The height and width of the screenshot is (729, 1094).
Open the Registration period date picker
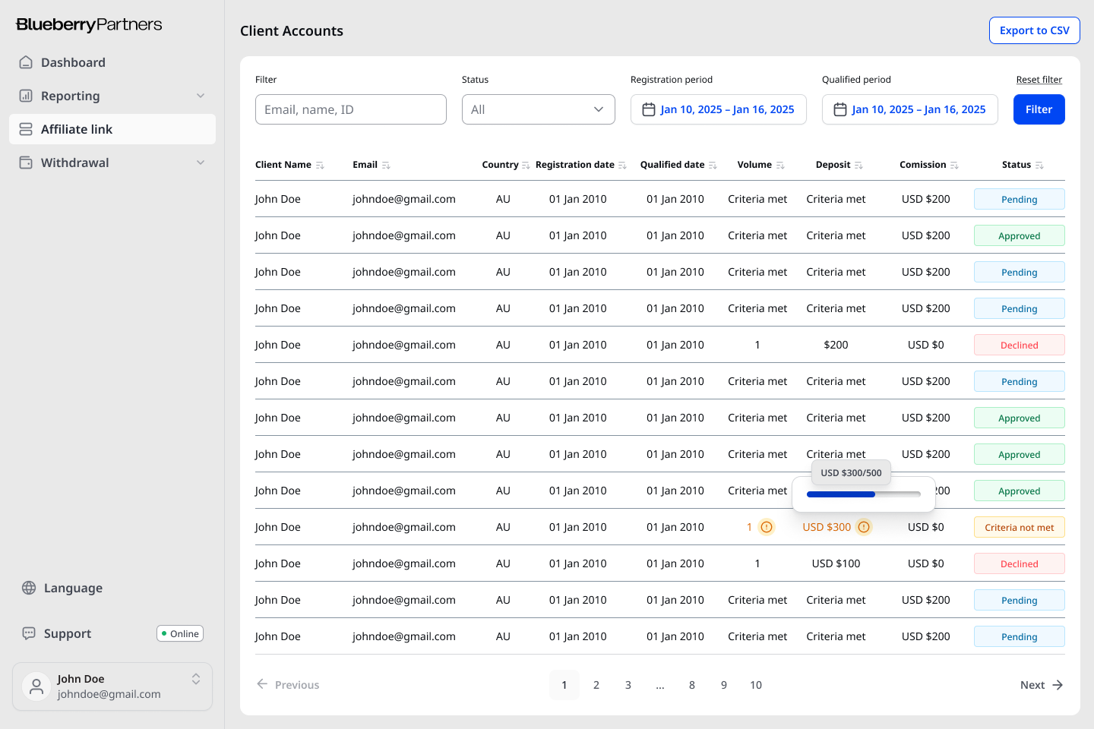tap(719, 109)
